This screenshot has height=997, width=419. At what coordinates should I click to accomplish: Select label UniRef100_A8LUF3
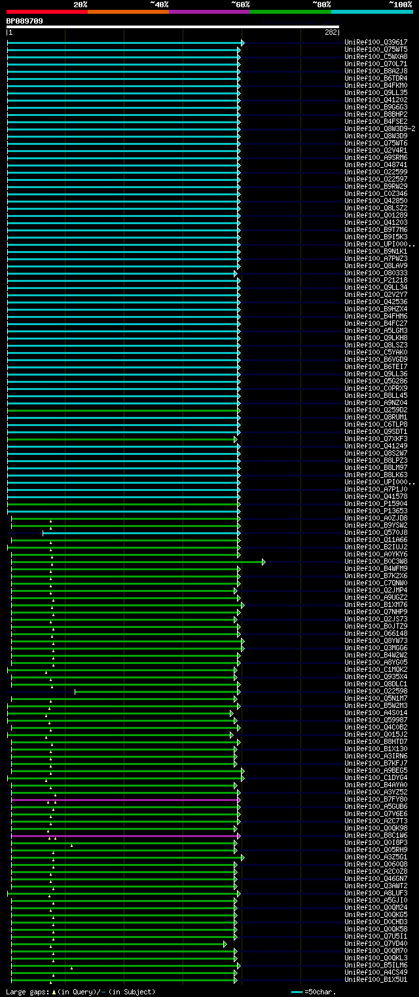(376, 893)
